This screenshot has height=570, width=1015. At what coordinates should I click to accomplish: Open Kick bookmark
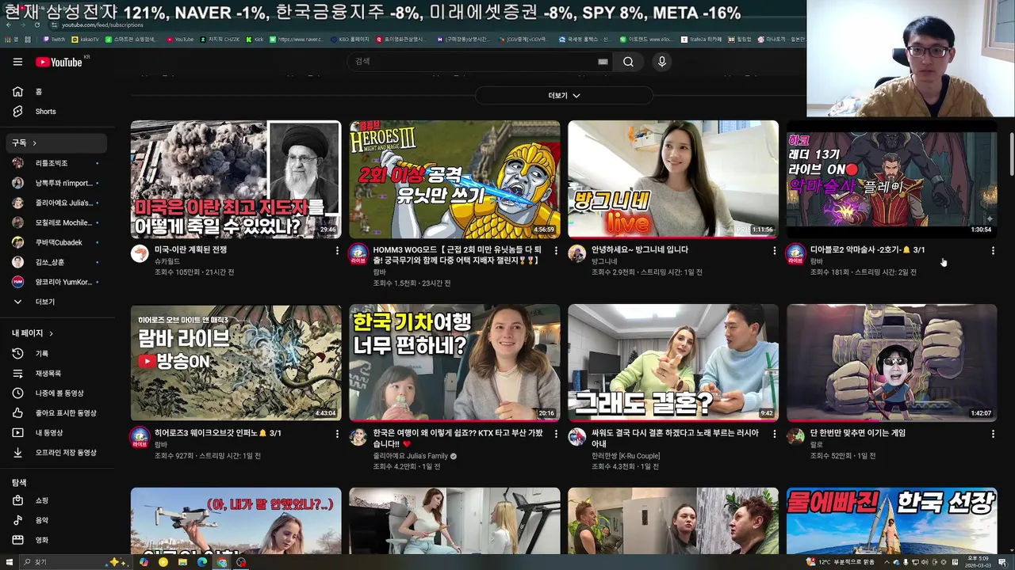(x=255, y=39)
